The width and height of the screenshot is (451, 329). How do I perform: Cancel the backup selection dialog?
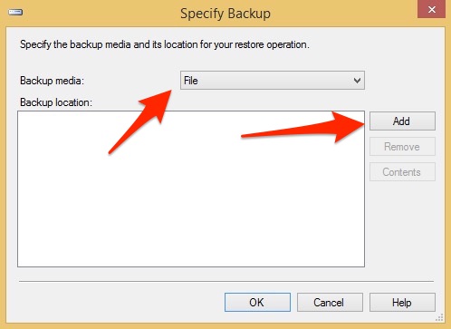pyautogui.click(x=330, y=302)
